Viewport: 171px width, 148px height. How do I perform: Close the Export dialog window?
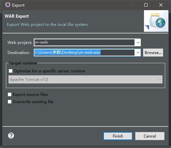(x=161, y=5)
